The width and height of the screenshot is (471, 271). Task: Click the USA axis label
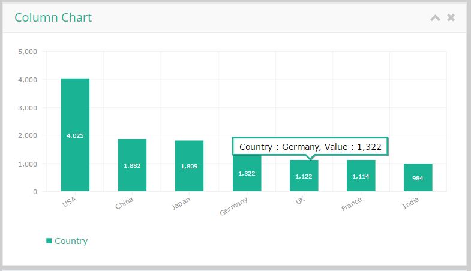(x=70, y=202)
